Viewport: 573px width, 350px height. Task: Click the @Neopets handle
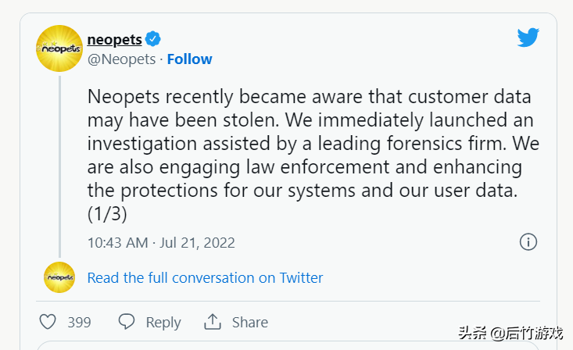(121, 59)
